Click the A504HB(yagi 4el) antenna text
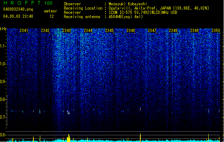Viewport: 224px width, 142px height. coord(126,17)
